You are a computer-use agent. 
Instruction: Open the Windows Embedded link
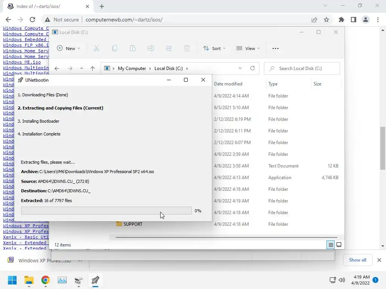point(25,40)
